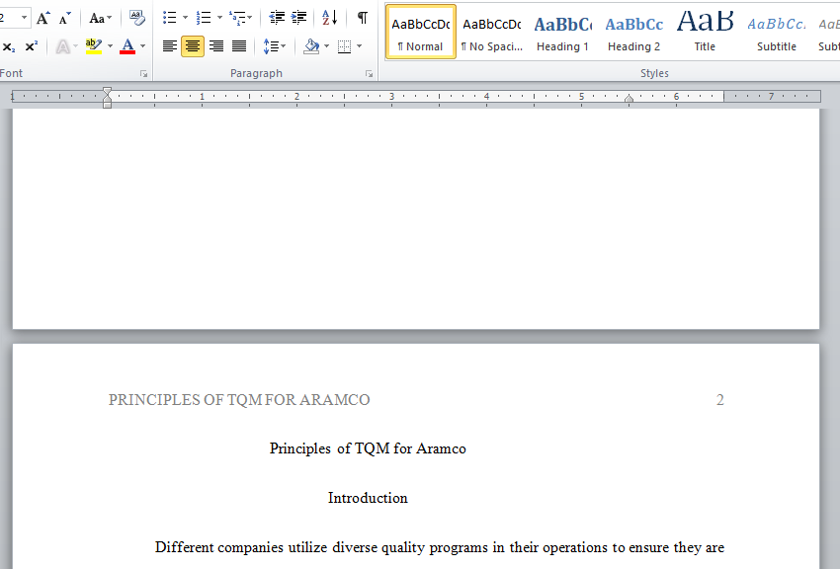
Task: Click the Shading paint bucket icon
Action: pyautogui.click(x=311, y=47)
